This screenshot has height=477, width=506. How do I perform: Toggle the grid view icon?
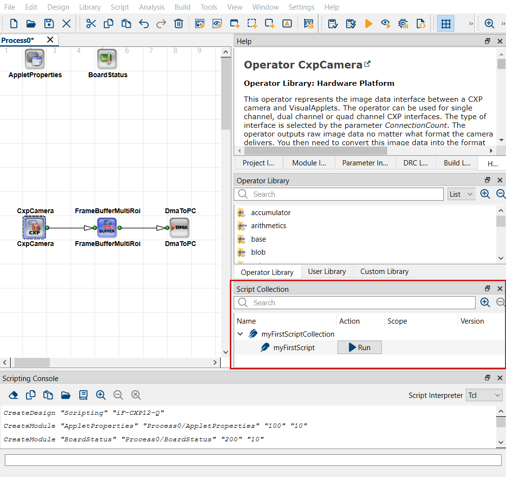pos(445,23)
